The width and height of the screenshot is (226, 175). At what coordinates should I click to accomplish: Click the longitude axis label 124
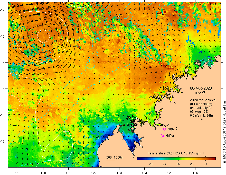pyautogui.click(x=144, y=173)
